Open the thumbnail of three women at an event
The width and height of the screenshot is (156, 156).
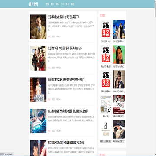[x=38, y=58]
